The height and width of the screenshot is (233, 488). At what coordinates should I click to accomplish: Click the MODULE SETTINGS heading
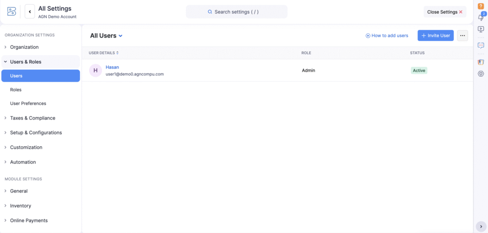pos(23,179)
